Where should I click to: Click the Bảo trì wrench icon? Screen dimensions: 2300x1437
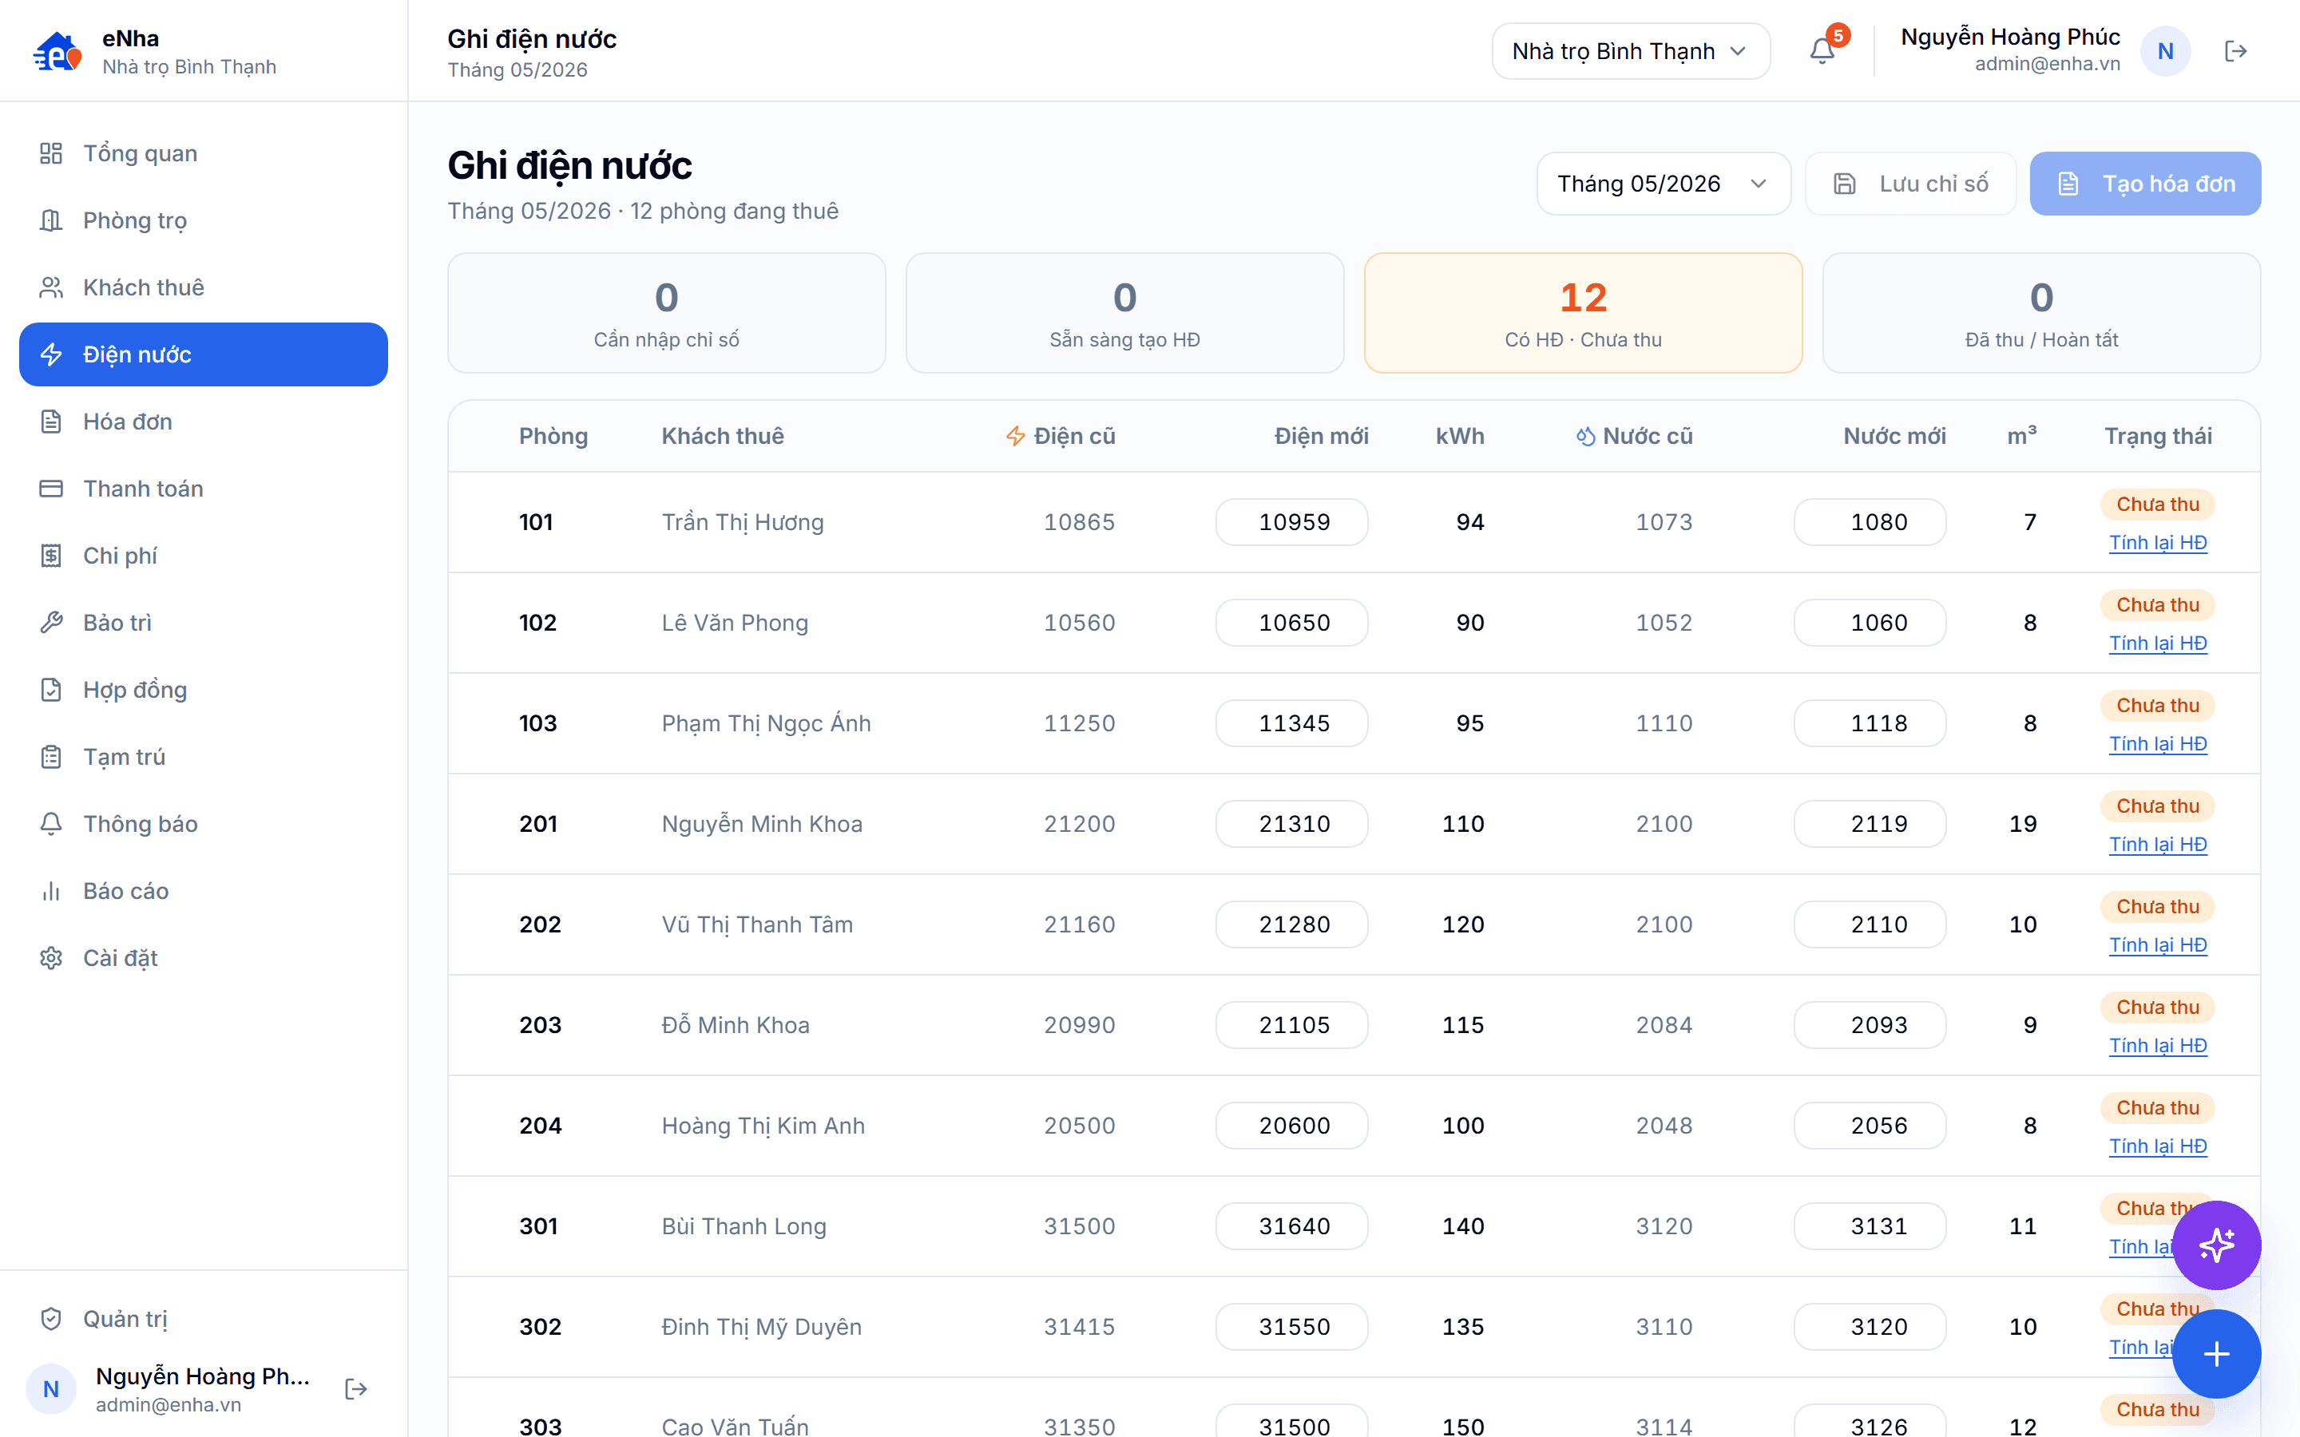click(51, 623)
